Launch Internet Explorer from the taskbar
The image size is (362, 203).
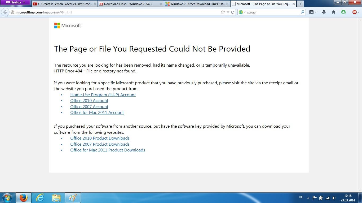40,198
